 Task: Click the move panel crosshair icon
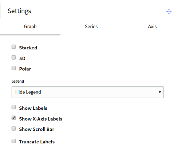pyautogui.click(x=169, y=11)
